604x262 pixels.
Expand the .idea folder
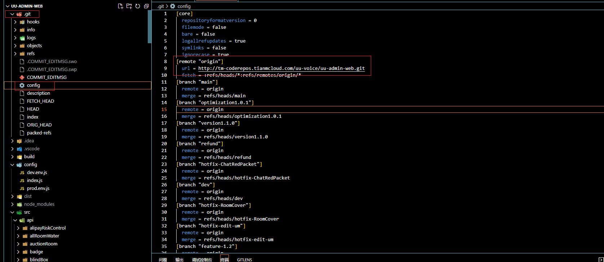click(12, 141)
